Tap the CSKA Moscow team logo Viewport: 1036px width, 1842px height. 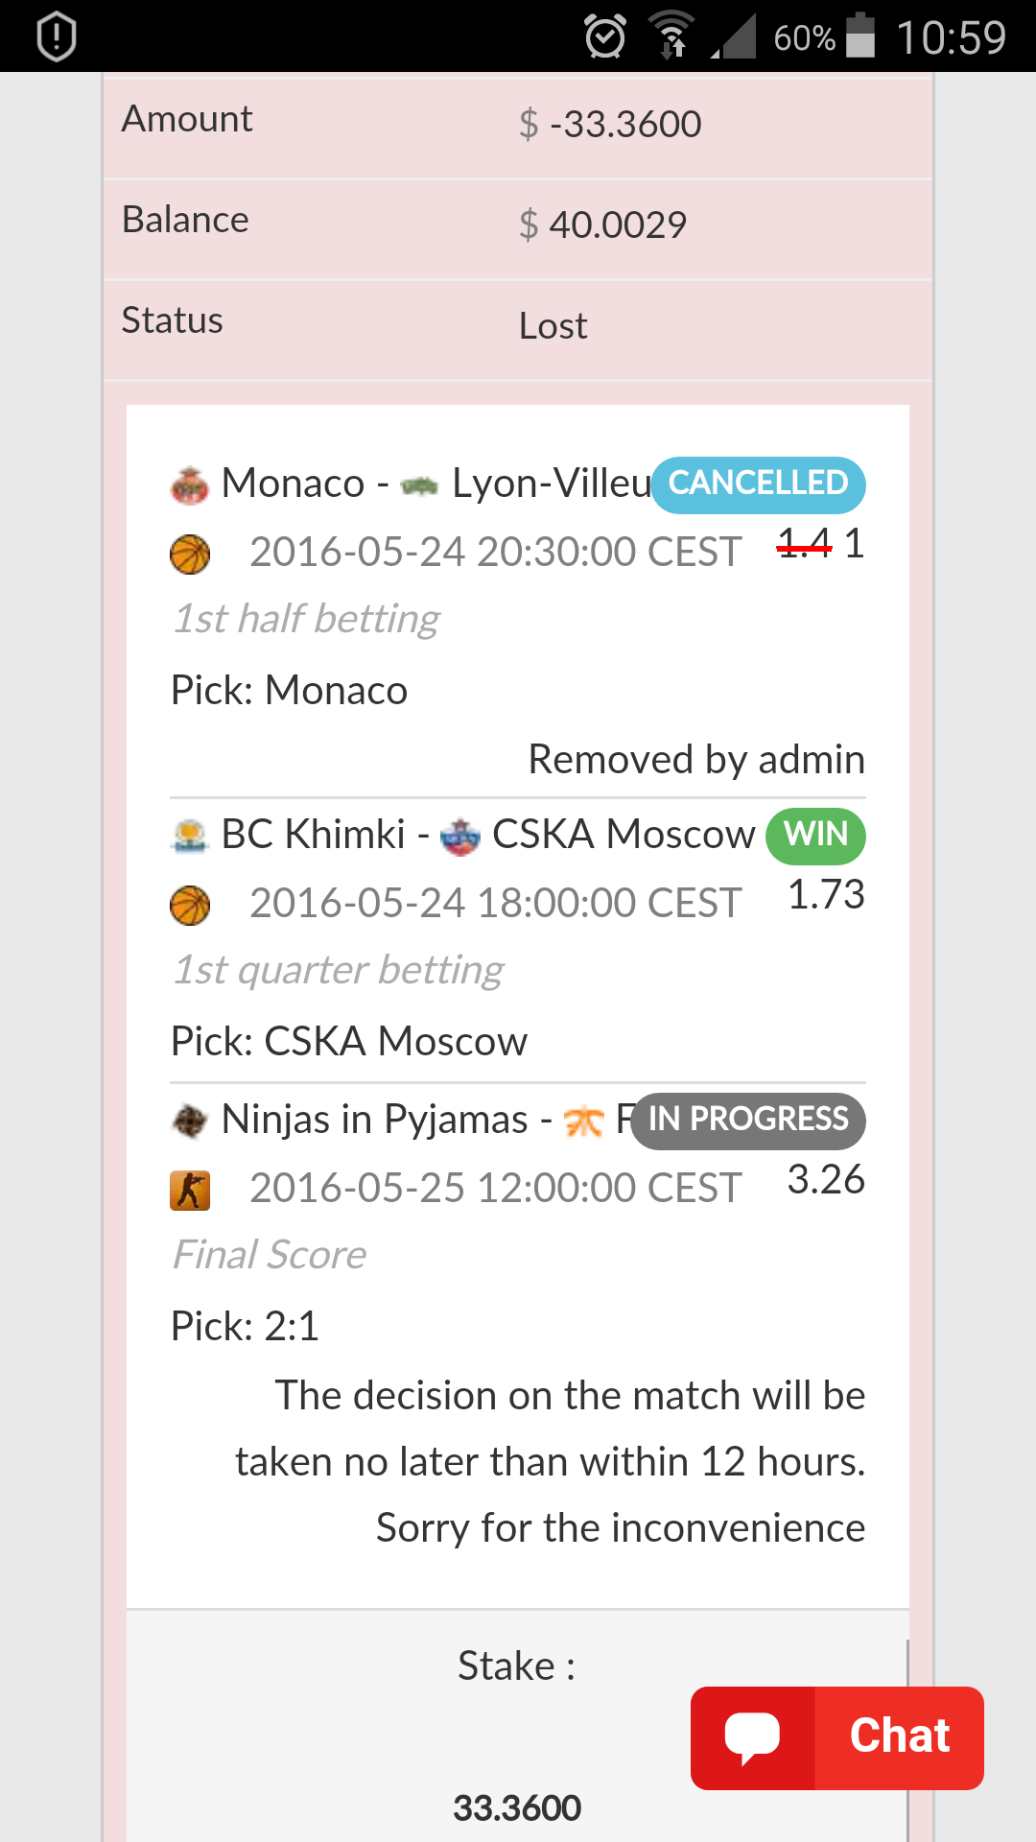coord(459,837)
